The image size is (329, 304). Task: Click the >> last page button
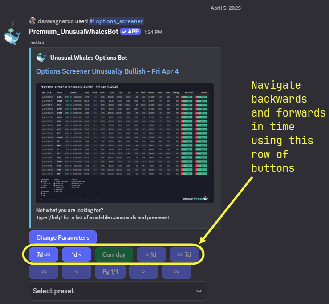[x=177, y=271]
